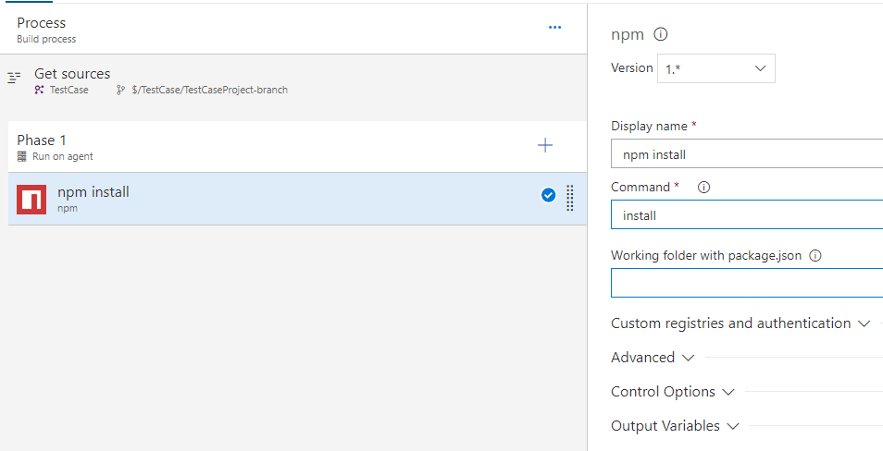Click the info icon next to npm title
Image resolution: width=883 pixels, height=451 pixels.
661,34
